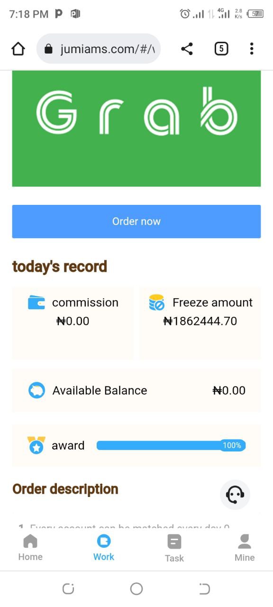Switch to the Task tab
Viewport: 273px width, 607px height.
174,548
